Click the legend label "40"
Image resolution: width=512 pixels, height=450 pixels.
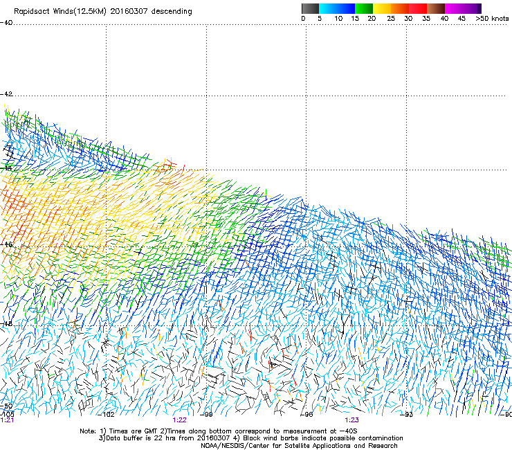(x=444, y=19)
